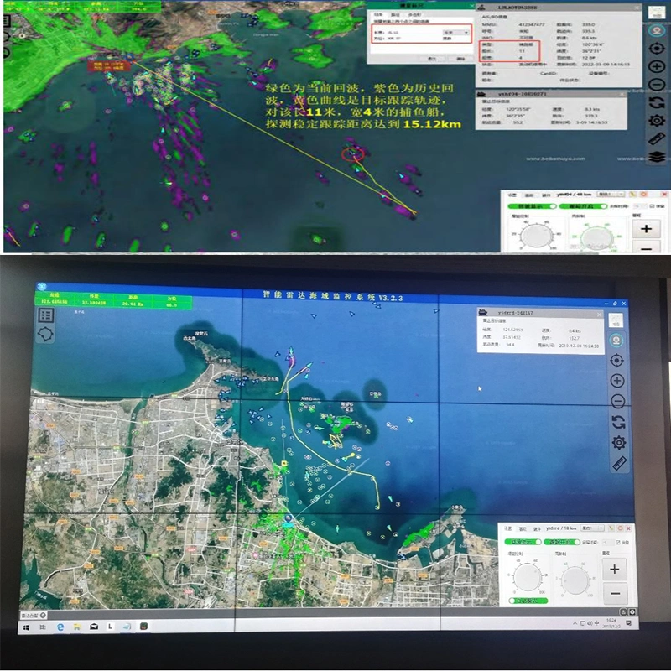This screenshot has width=671, height=671.
Task: Click the gain dial in 48 km panel
Action: pyautogui.click(x=536, y=236)
